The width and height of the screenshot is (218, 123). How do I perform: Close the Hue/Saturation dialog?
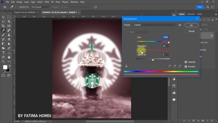coord(197,19)
